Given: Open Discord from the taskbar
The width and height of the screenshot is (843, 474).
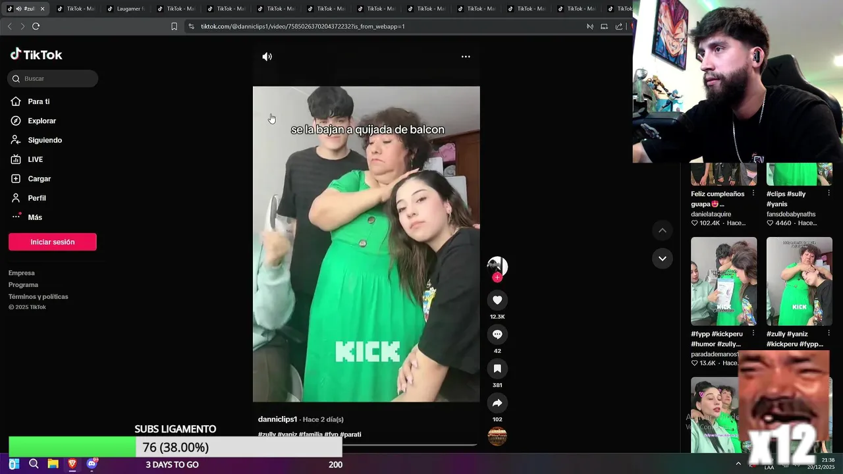Looking at the screenshot, I should click(x=92, y=464).
